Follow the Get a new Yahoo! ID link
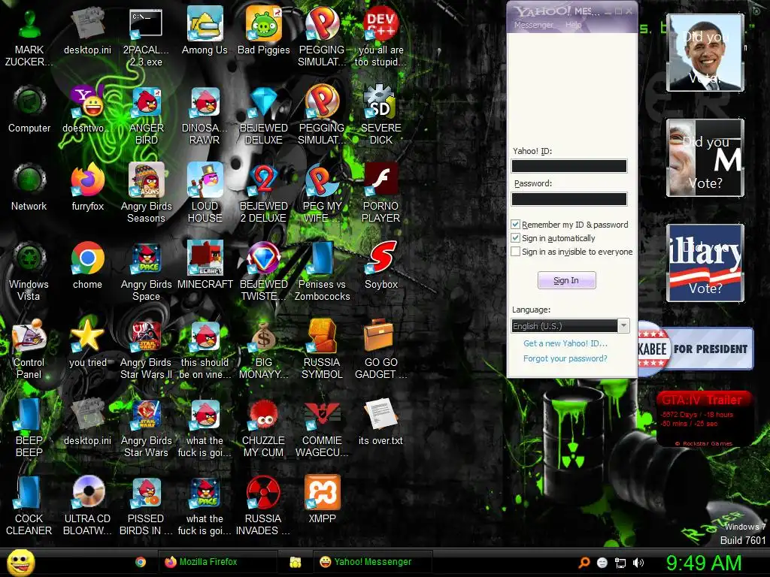Image resolution: width=770 pixels, height=577 pixels. coord(565,343)
